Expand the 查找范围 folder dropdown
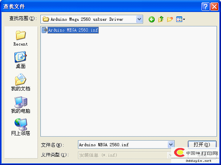 pos(139,19)
